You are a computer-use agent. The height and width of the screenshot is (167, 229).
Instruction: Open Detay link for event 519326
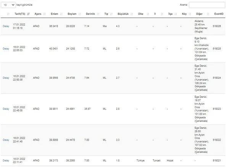pos(6,26)
